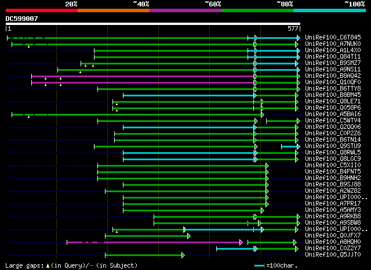Click the red 20% identity legend segment
Image resolution: width=371 pixels, height=270 pixels.
click(42, 10)
